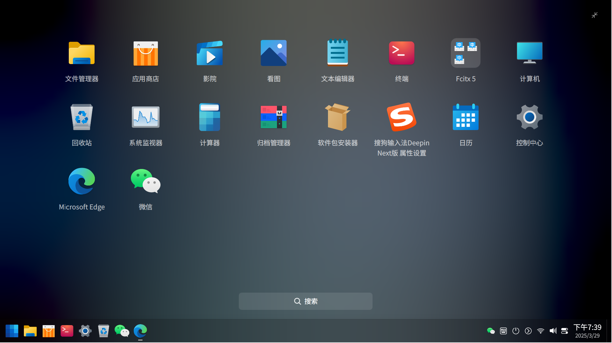This screenshot has height=343, width=612.
Task: Click the WeChat tray icon
Action: pyautogui.click(x=491, y=331)
